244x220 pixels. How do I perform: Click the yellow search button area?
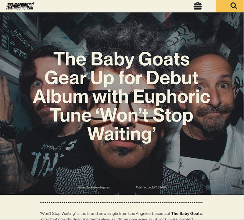pyautogui.click(x=230, y=6)
